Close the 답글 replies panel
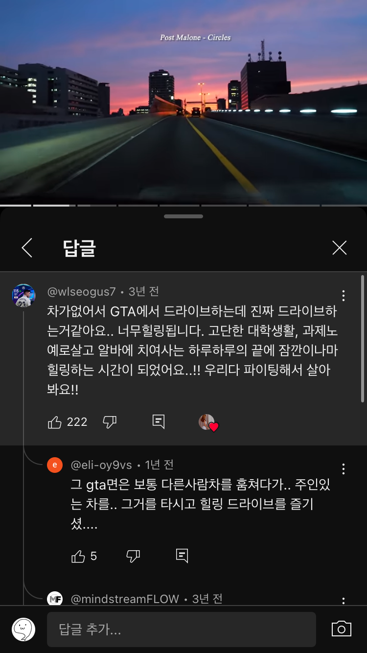This screenshot has width=367, height=653. 339,248
